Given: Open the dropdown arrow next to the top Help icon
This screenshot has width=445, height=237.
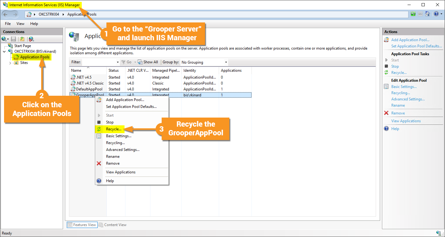Looking at the screenshot, I should pyautogui.click(x=441, y=14).
